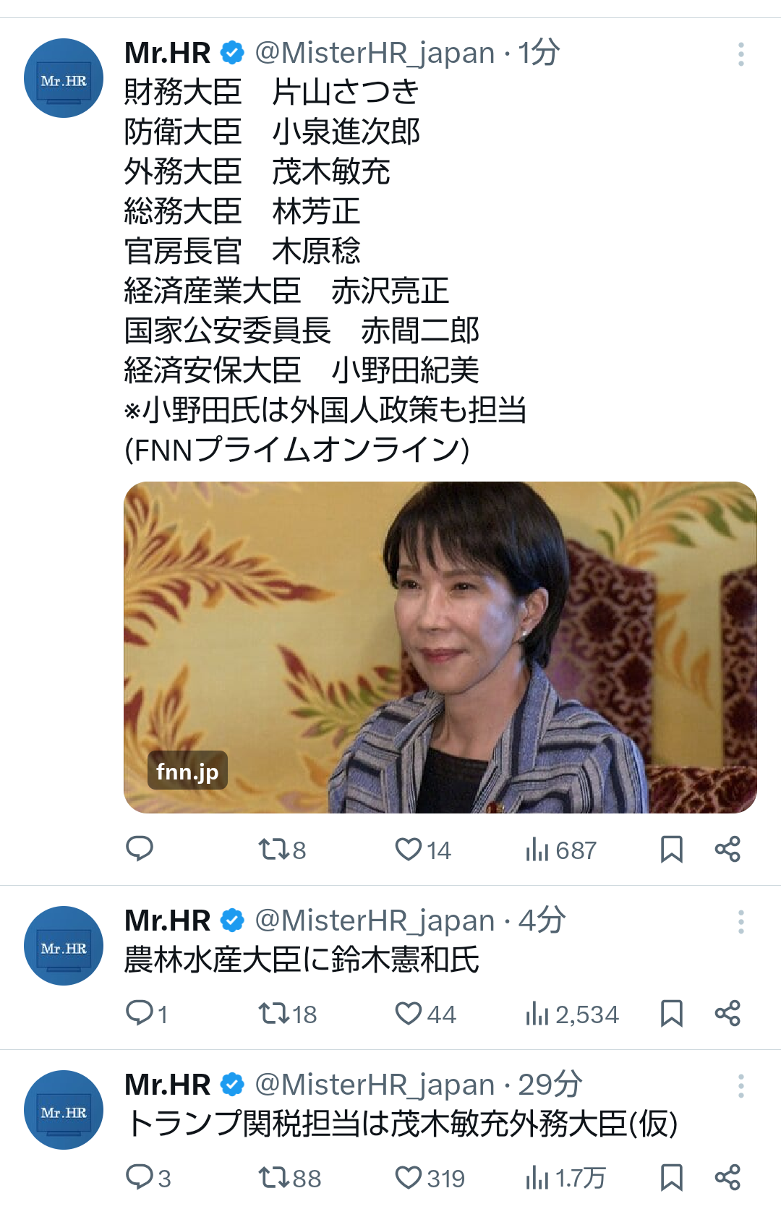View analytics showing 687 views
Image resolution: width=781 pixels, height=1209 pixels.
click(561, 850)
